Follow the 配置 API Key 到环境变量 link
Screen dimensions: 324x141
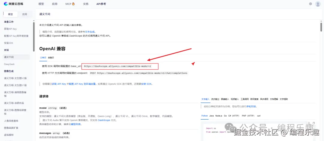click(82, 84)
